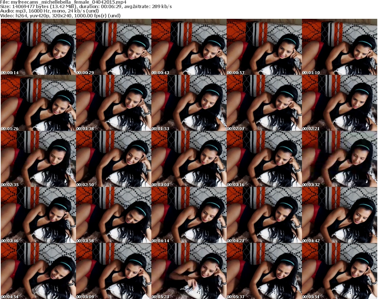Image resolution: width=378 pixels, height=299 pixels.
Task: Select the thumbnail marked 00:04:42
Action: (339, 215)
